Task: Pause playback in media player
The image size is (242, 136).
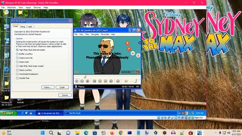Action: (82, 81)
